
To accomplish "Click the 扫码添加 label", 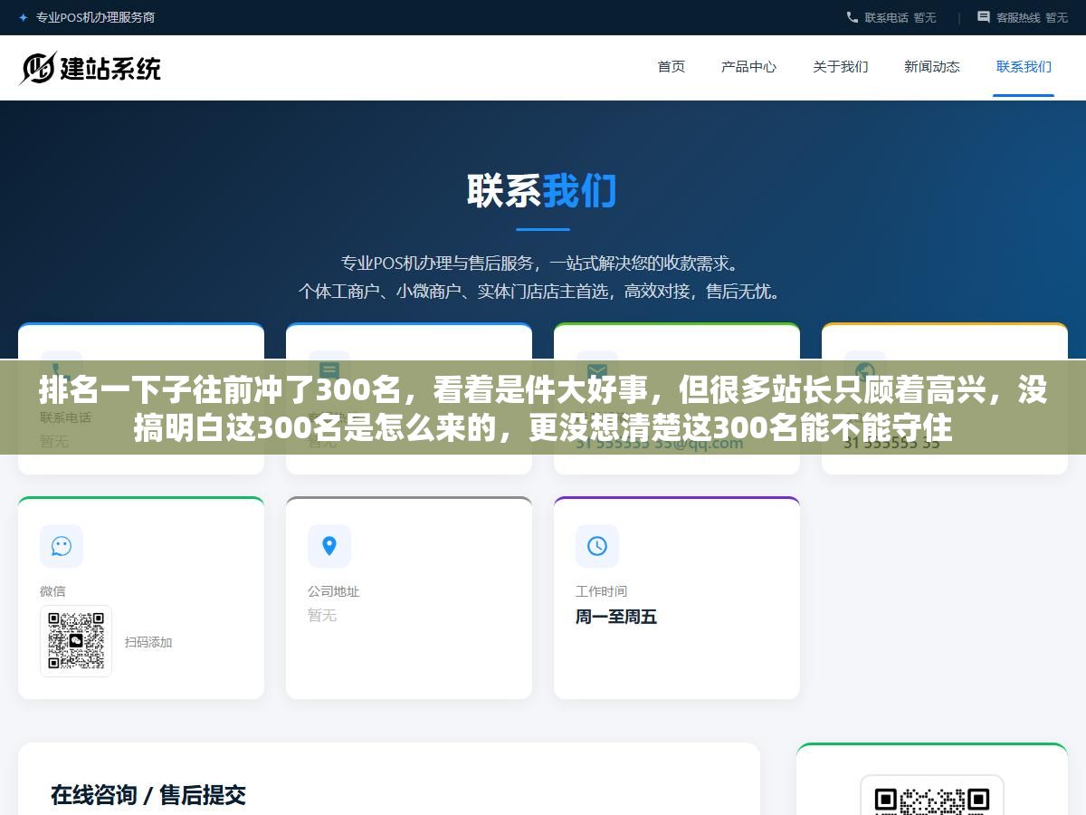I will click(x=148, y=642).
